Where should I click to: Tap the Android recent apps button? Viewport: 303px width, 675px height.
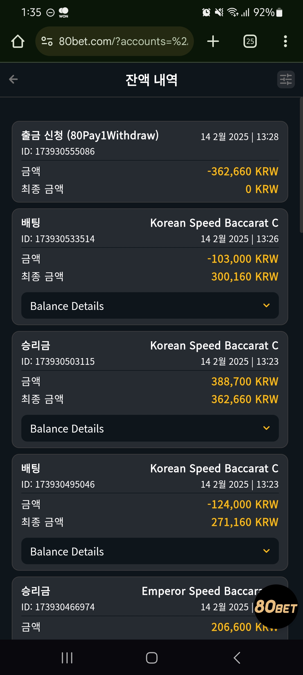pos(67,658)
